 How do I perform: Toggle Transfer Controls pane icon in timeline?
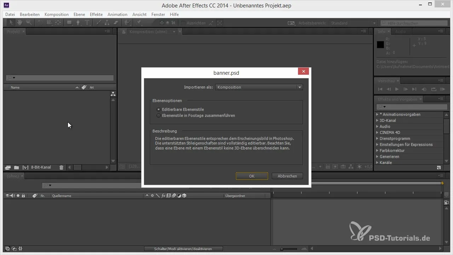(14, 249)
